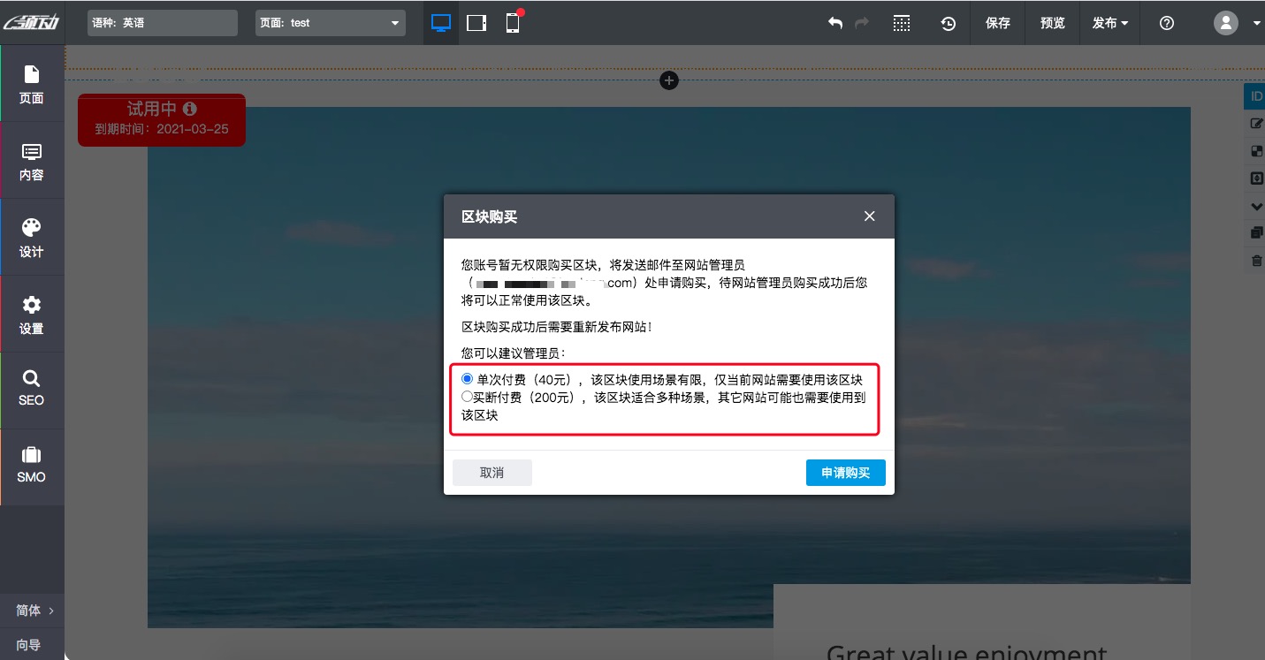Open the 设计 panel in left sidebar
This screenshot has width=1265, height=660.
pos(32,237)
